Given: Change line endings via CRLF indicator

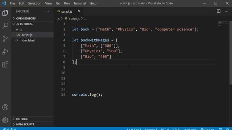Looking at the screenshot, I should tap(176, 129).
